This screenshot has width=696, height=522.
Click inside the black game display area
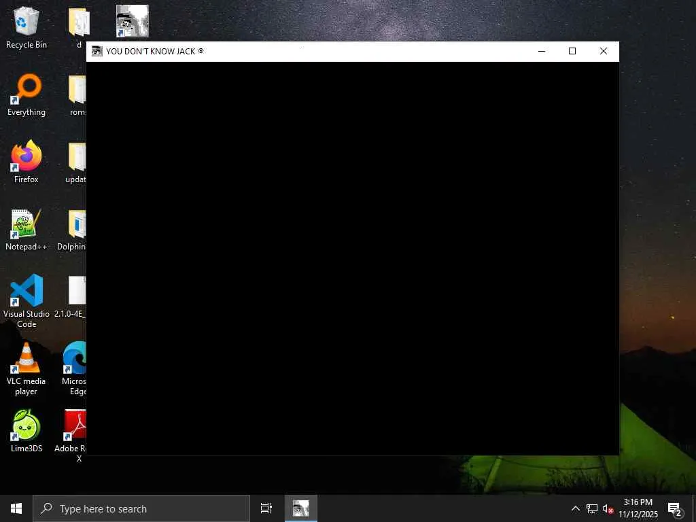[x=353, y=258]
